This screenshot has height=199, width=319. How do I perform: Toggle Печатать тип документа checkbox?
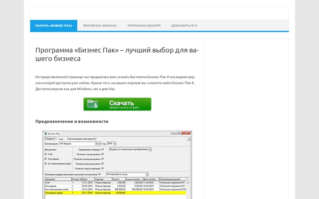pos(103,154)
